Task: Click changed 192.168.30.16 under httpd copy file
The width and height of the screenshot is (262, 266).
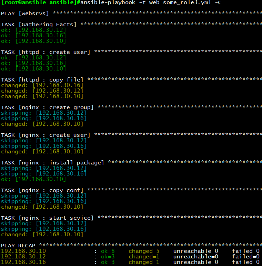Action: 42,85
